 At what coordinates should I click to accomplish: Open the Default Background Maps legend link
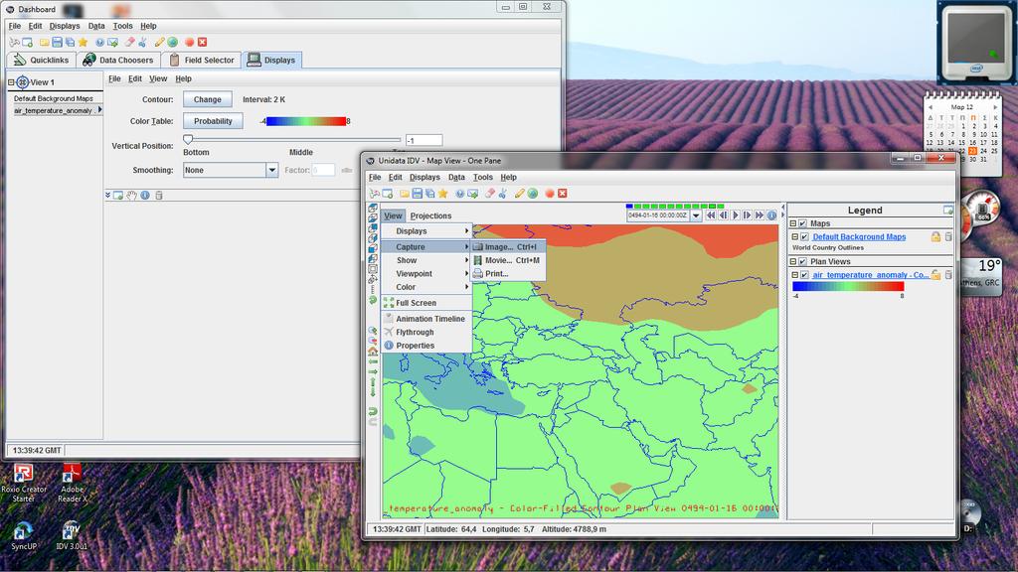click(x=859, y=236)
